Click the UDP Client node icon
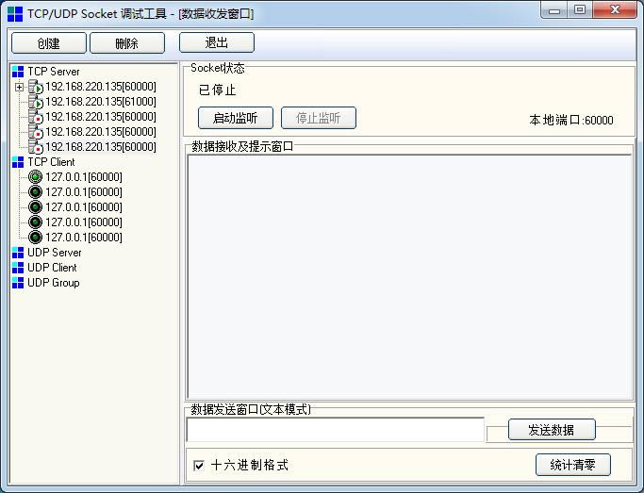The width and height of the screenshot is (644, 493). click(18, 268)
